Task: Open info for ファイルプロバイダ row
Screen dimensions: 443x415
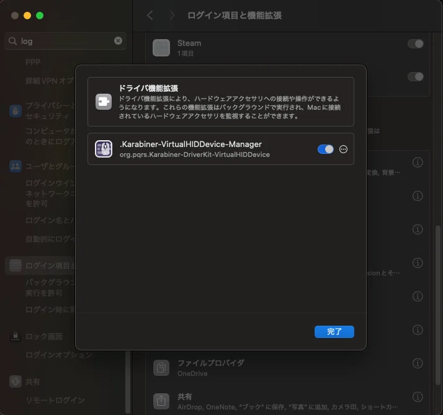Action: (418, 364)
